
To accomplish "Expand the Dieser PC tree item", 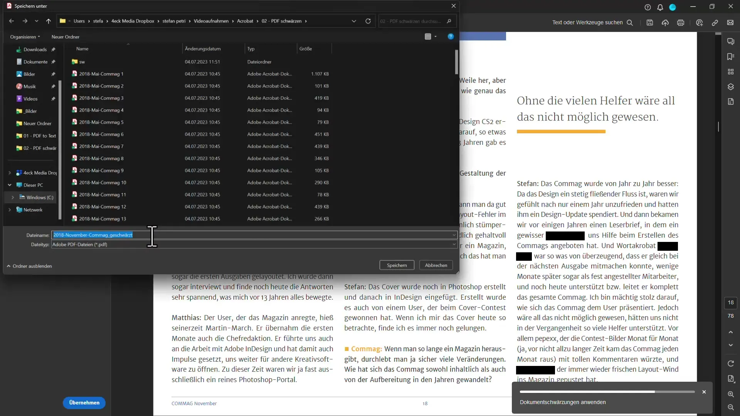I will [10, 185].
